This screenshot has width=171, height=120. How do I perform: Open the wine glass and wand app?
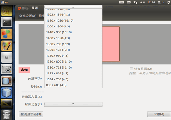tap(7, 46)
